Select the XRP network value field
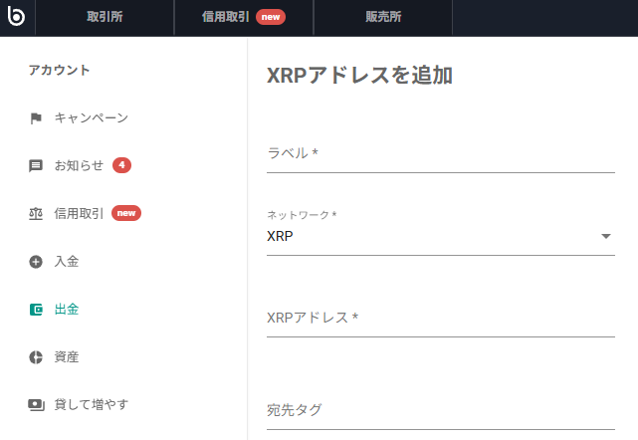This screenshot has width=638, height=440. point(428,237)
